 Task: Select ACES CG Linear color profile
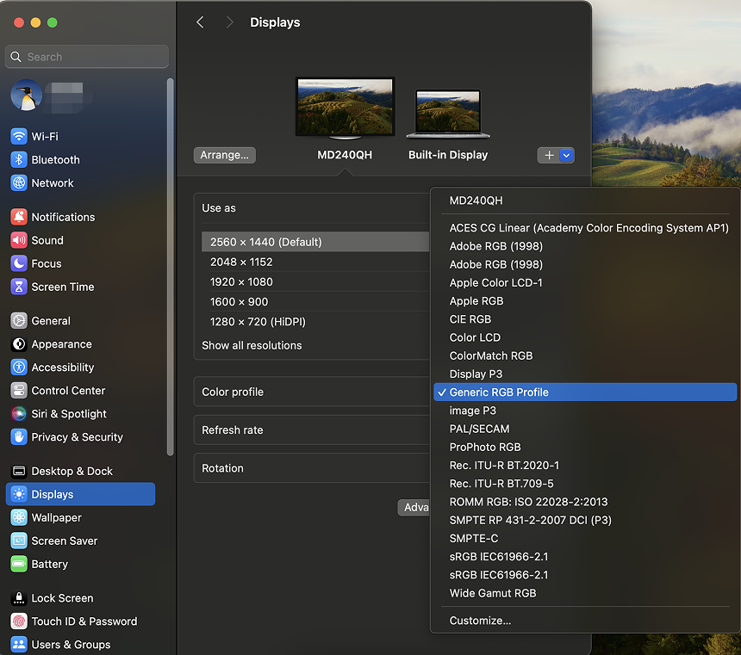click(585, 227)
